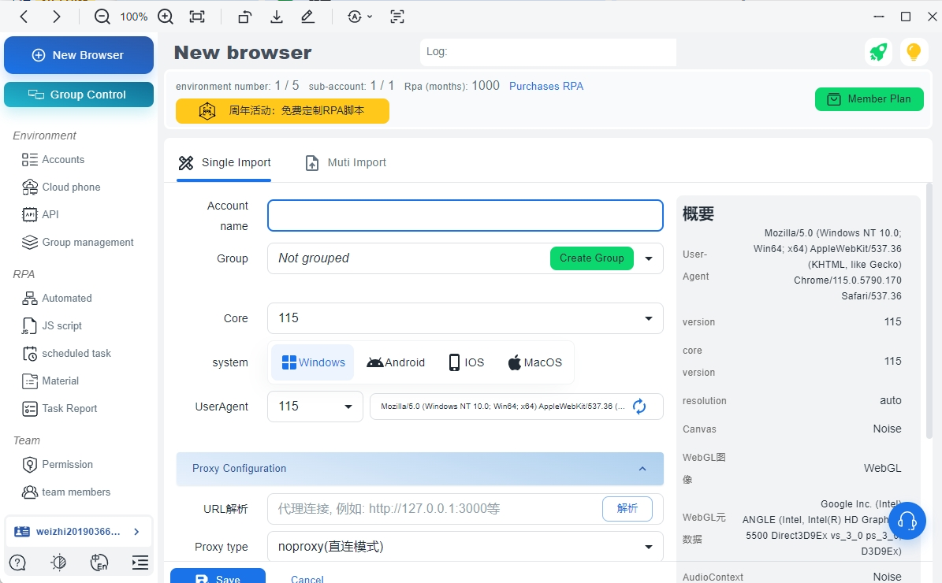Viewport: 942px width, 583px height.
Task: Go back with the left arrow icon
Action: 24,17
